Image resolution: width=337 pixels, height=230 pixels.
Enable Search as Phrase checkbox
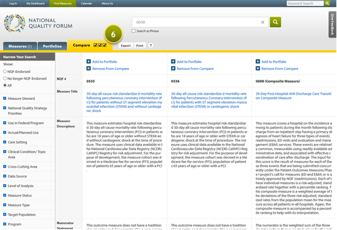[x=134, y=31]
